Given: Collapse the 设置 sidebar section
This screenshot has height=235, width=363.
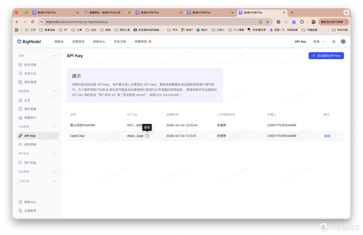Looking at the screenshot, I should point(54,55).
